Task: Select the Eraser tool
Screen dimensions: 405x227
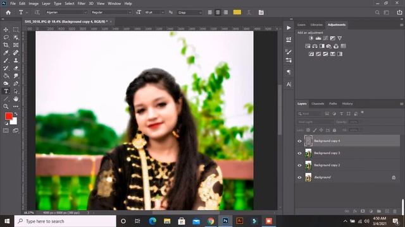Action: tap(16, 68)
